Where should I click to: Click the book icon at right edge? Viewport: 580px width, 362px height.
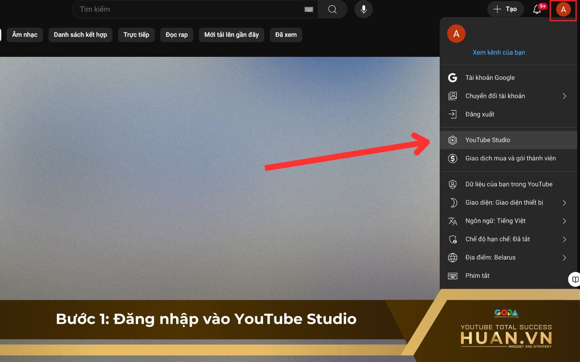575,279
